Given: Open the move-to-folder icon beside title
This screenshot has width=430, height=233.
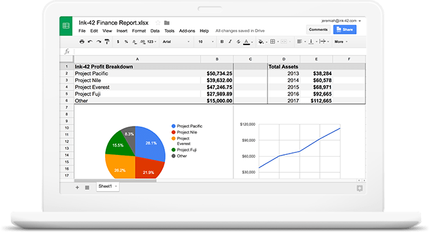Looking at the screenshot, I should pyautogui.click(x=167, y=23).
